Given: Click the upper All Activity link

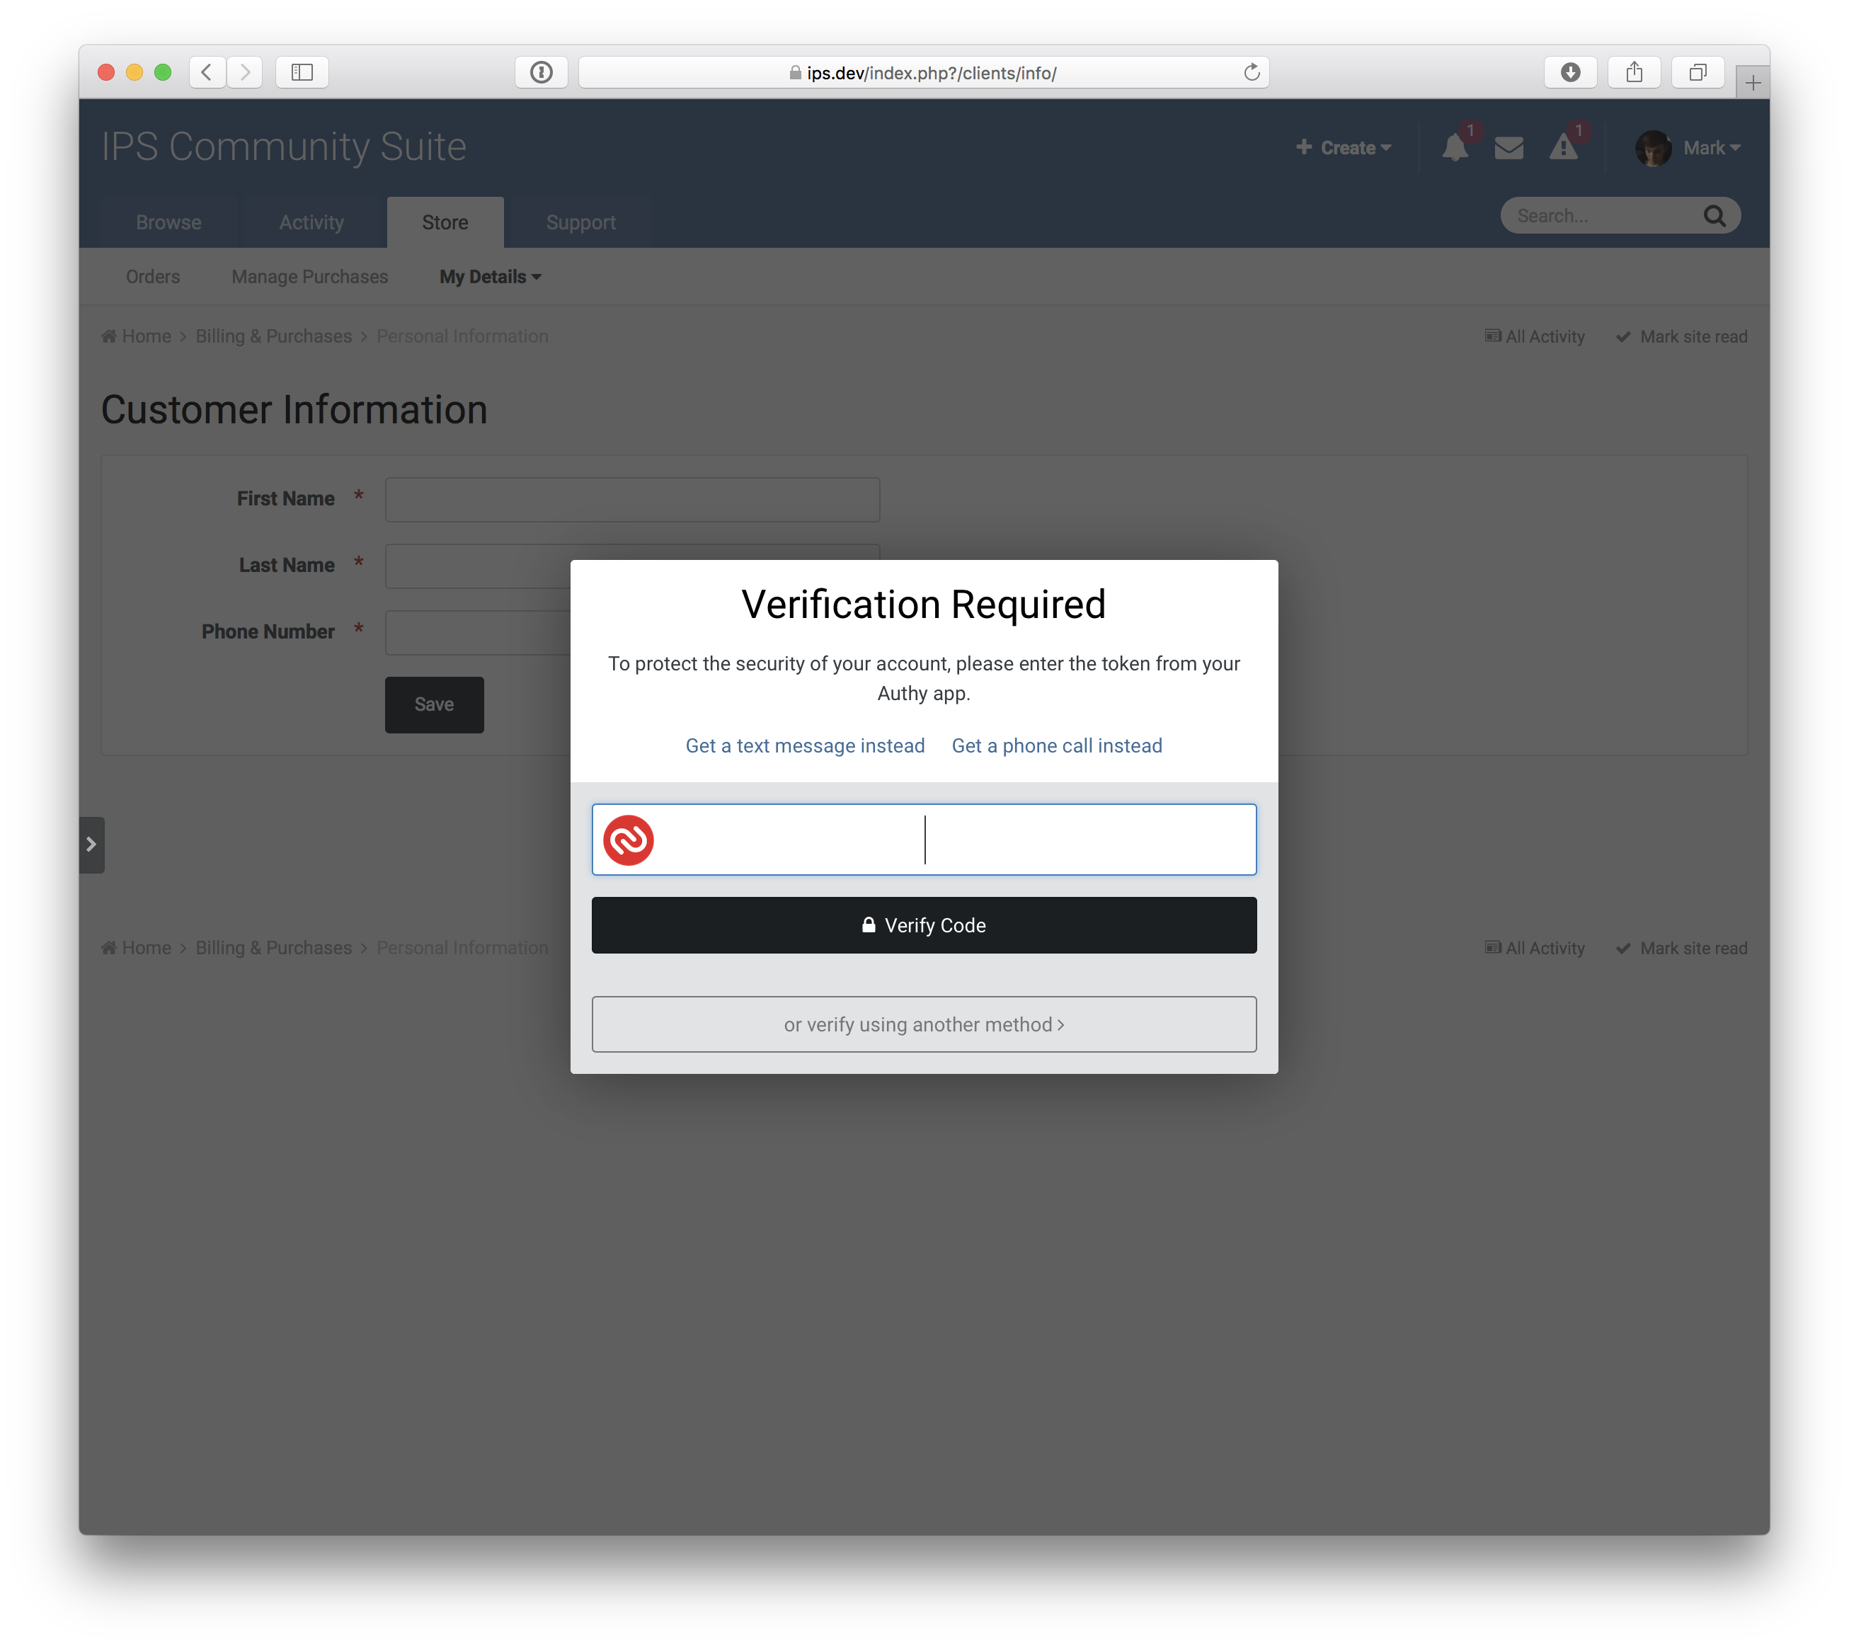Looking at the screenshot, I should 1535,337.
